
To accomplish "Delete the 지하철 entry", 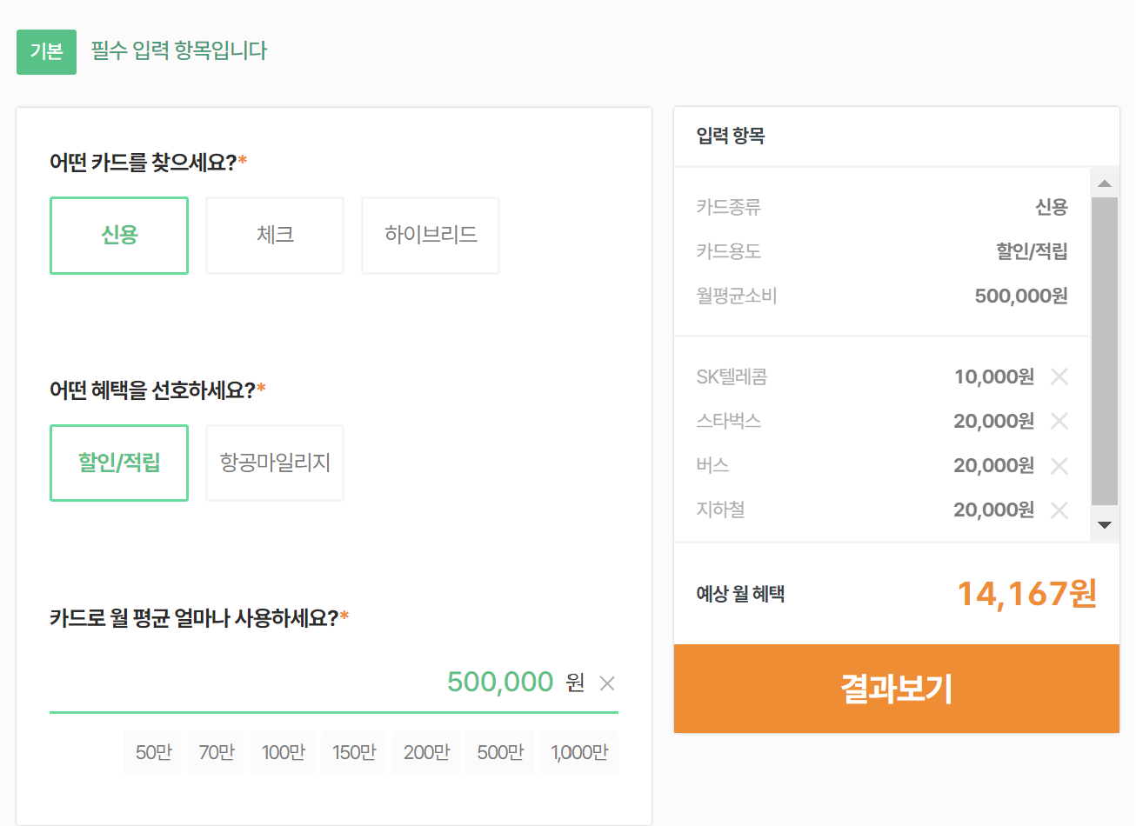I will [x=1059, y=510].
